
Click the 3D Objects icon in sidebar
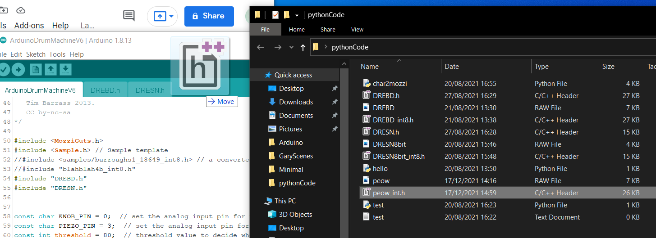click(272, 215)
